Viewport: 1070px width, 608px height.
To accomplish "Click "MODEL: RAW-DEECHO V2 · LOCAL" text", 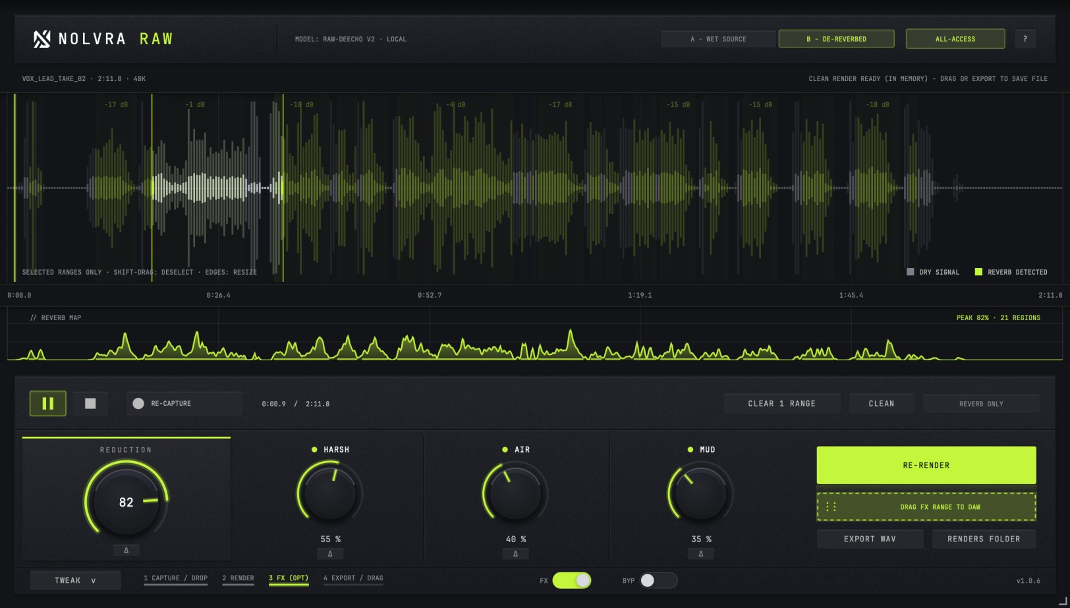I will (351, 39).
